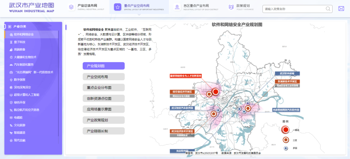Viewport: 350px width, 159px height.
Task: Show the 产业空间布局 map
Action: [104, 77]
